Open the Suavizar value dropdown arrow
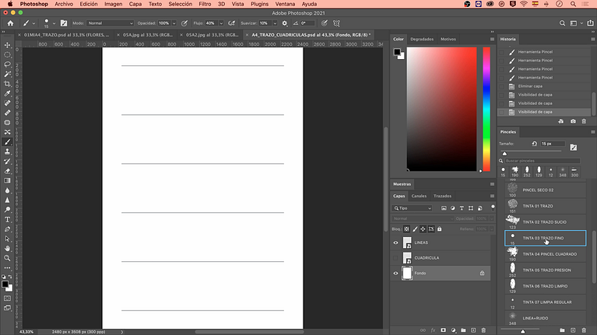This screenshot has width=597, height=335. click(x=275, y=23)
